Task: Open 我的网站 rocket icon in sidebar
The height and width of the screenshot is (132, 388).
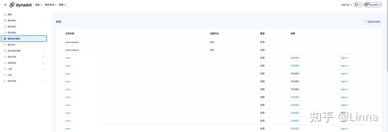Action: 5,27
